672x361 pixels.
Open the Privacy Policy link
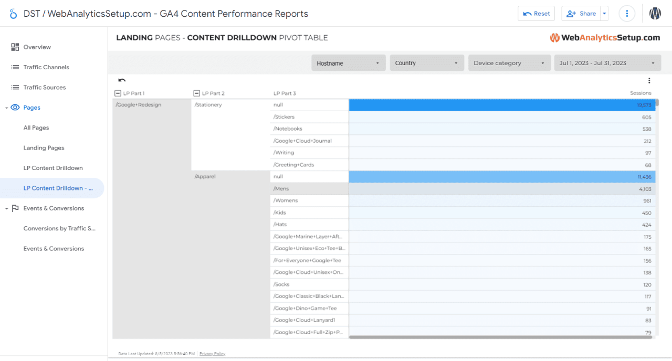point(212,353)
